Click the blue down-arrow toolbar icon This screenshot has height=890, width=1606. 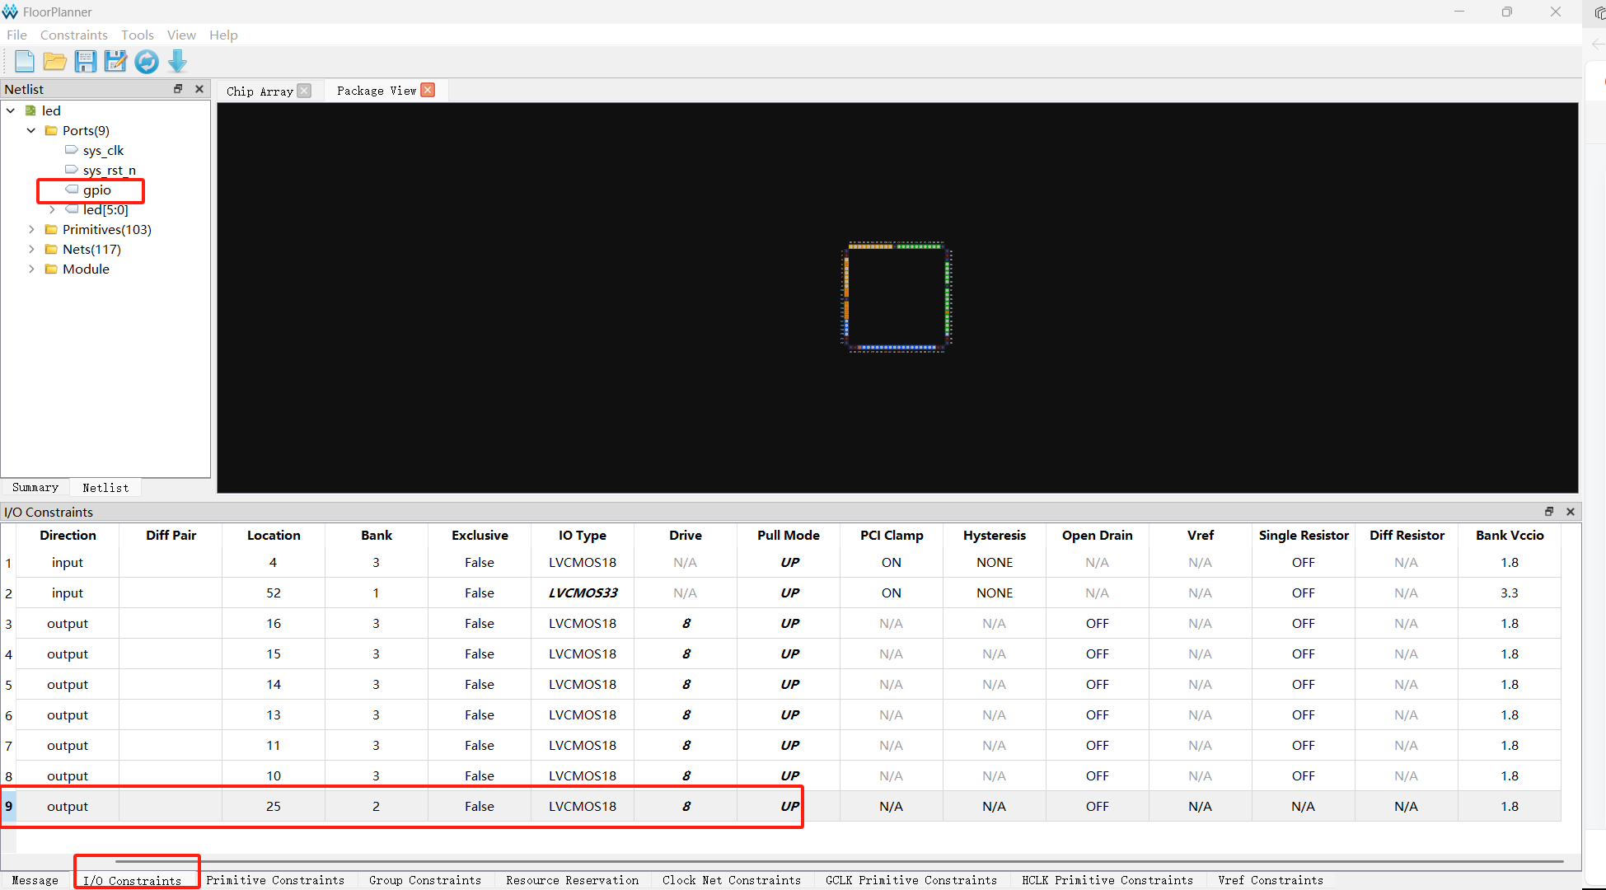177,62
